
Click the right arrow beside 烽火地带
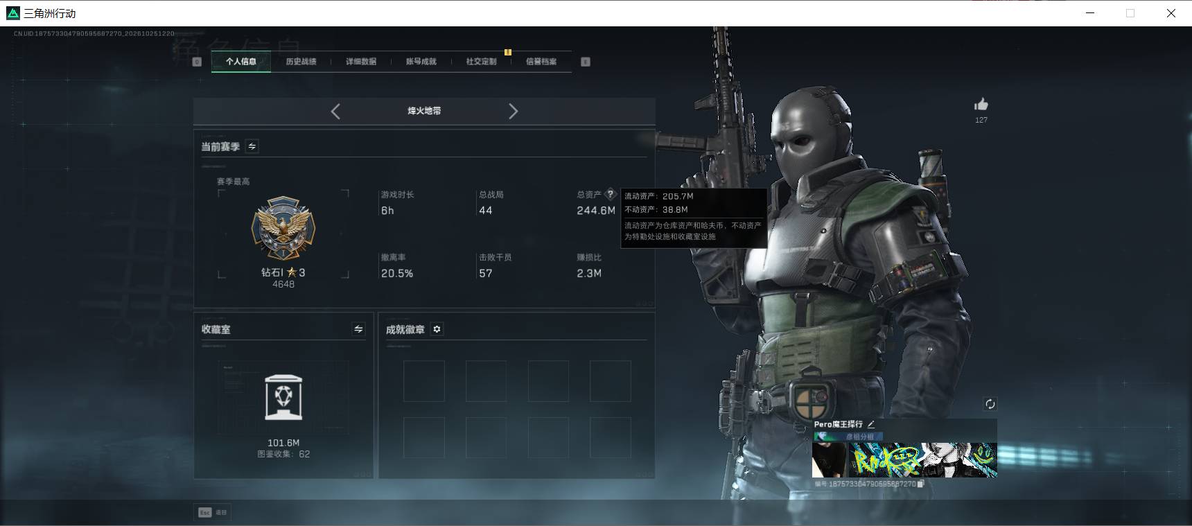[513, 111]
